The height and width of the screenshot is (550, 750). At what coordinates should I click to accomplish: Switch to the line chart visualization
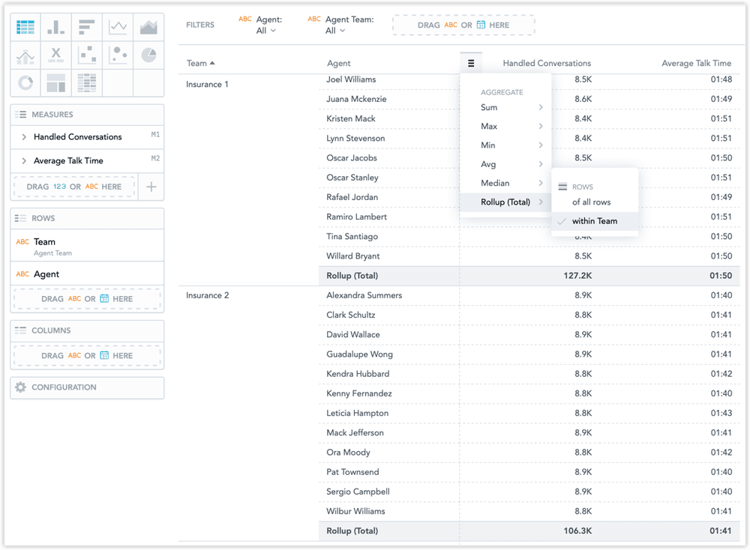pos(117,27)
